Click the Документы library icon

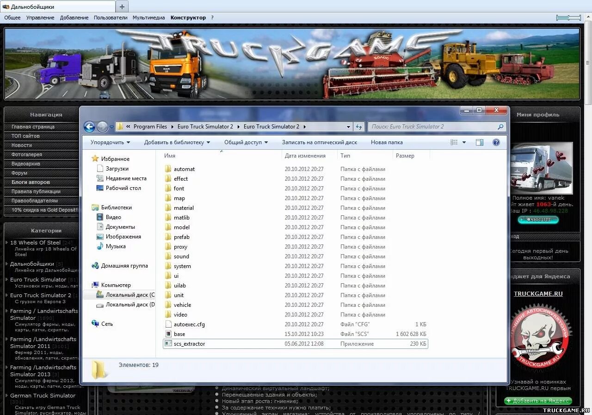point(100,227)
